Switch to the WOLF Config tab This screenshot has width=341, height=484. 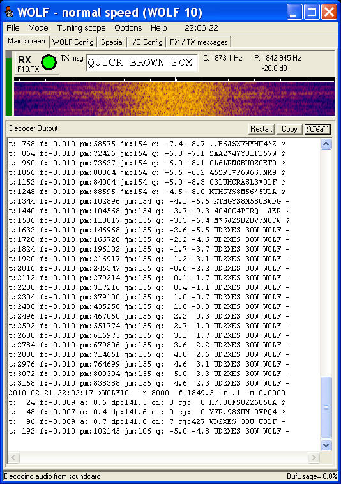click(x=73, y=42)
